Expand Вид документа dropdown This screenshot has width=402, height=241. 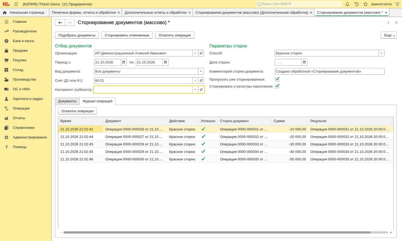click(x=201, y=71)
